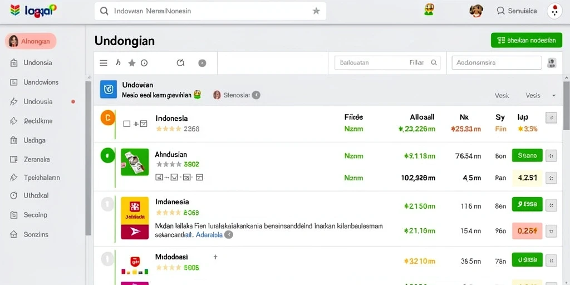Open the hamburger menu in the toolbar
This screenshot has height=285, width=570.
tap(104, 63)
